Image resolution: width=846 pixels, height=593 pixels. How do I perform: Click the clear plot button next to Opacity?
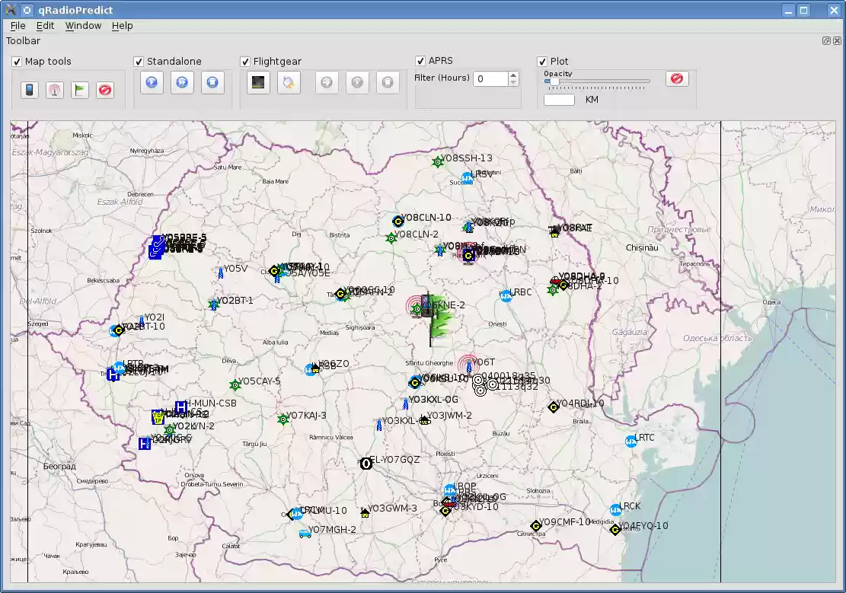(x=676, y=78)
